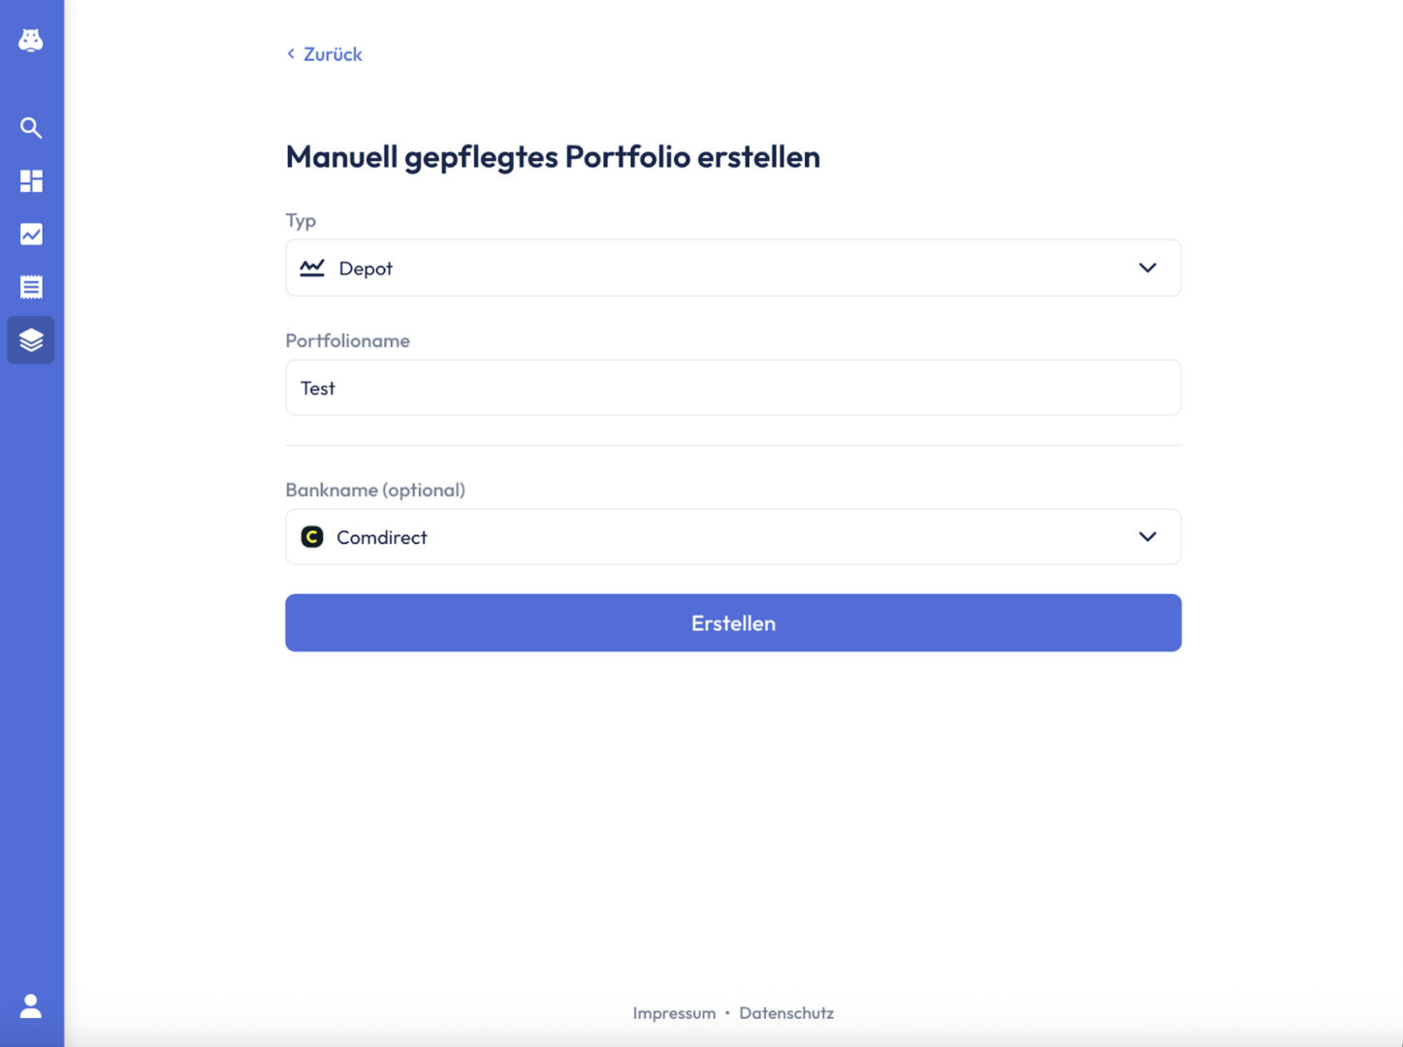Click the Depot line-chart icon in Typ field
The width and height of the screenshot is (1403, 1047).
coord(312,268)
